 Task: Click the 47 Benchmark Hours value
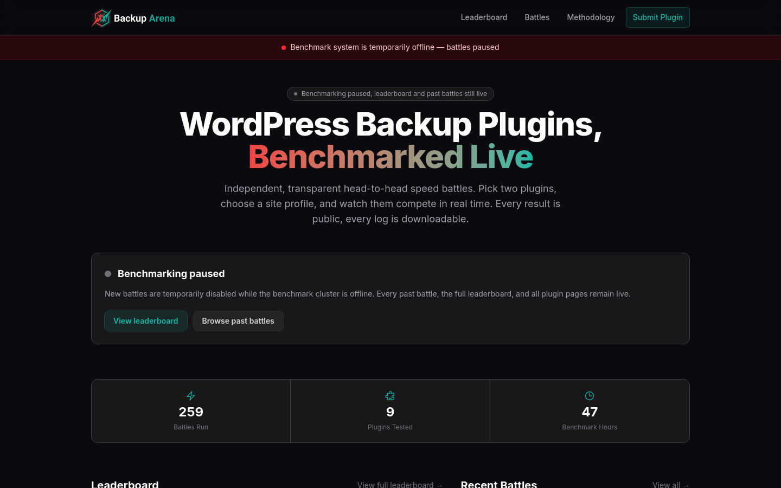(x=590, y=412)
